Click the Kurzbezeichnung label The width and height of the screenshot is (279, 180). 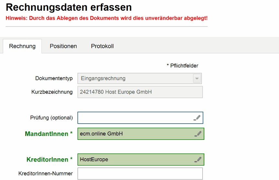tap(52, 92)
